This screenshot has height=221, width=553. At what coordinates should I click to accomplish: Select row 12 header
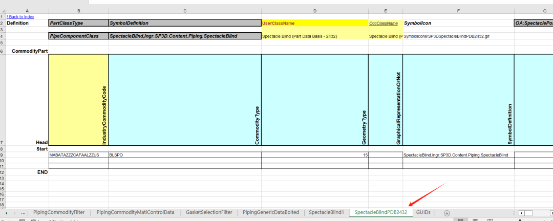point(3,172)
